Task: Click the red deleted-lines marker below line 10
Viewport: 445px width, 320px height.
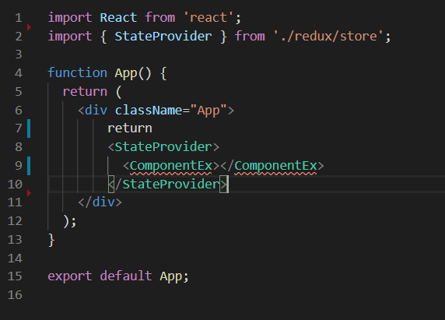Action: pos(29,193)
